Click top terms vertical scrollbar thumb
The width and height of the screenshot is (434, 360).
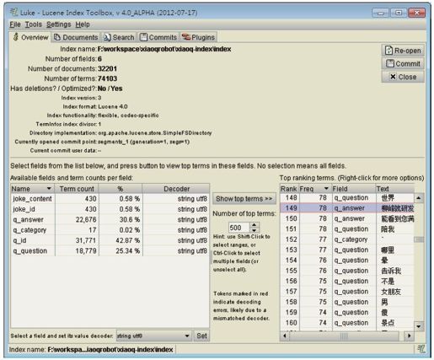pos(419,239)
